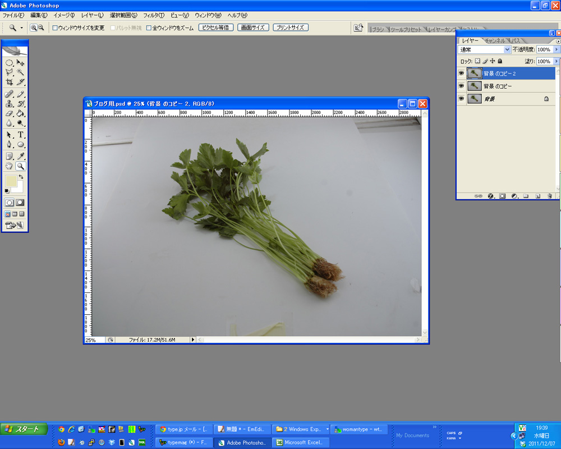Open document status bar info arrow

(193, 340)
